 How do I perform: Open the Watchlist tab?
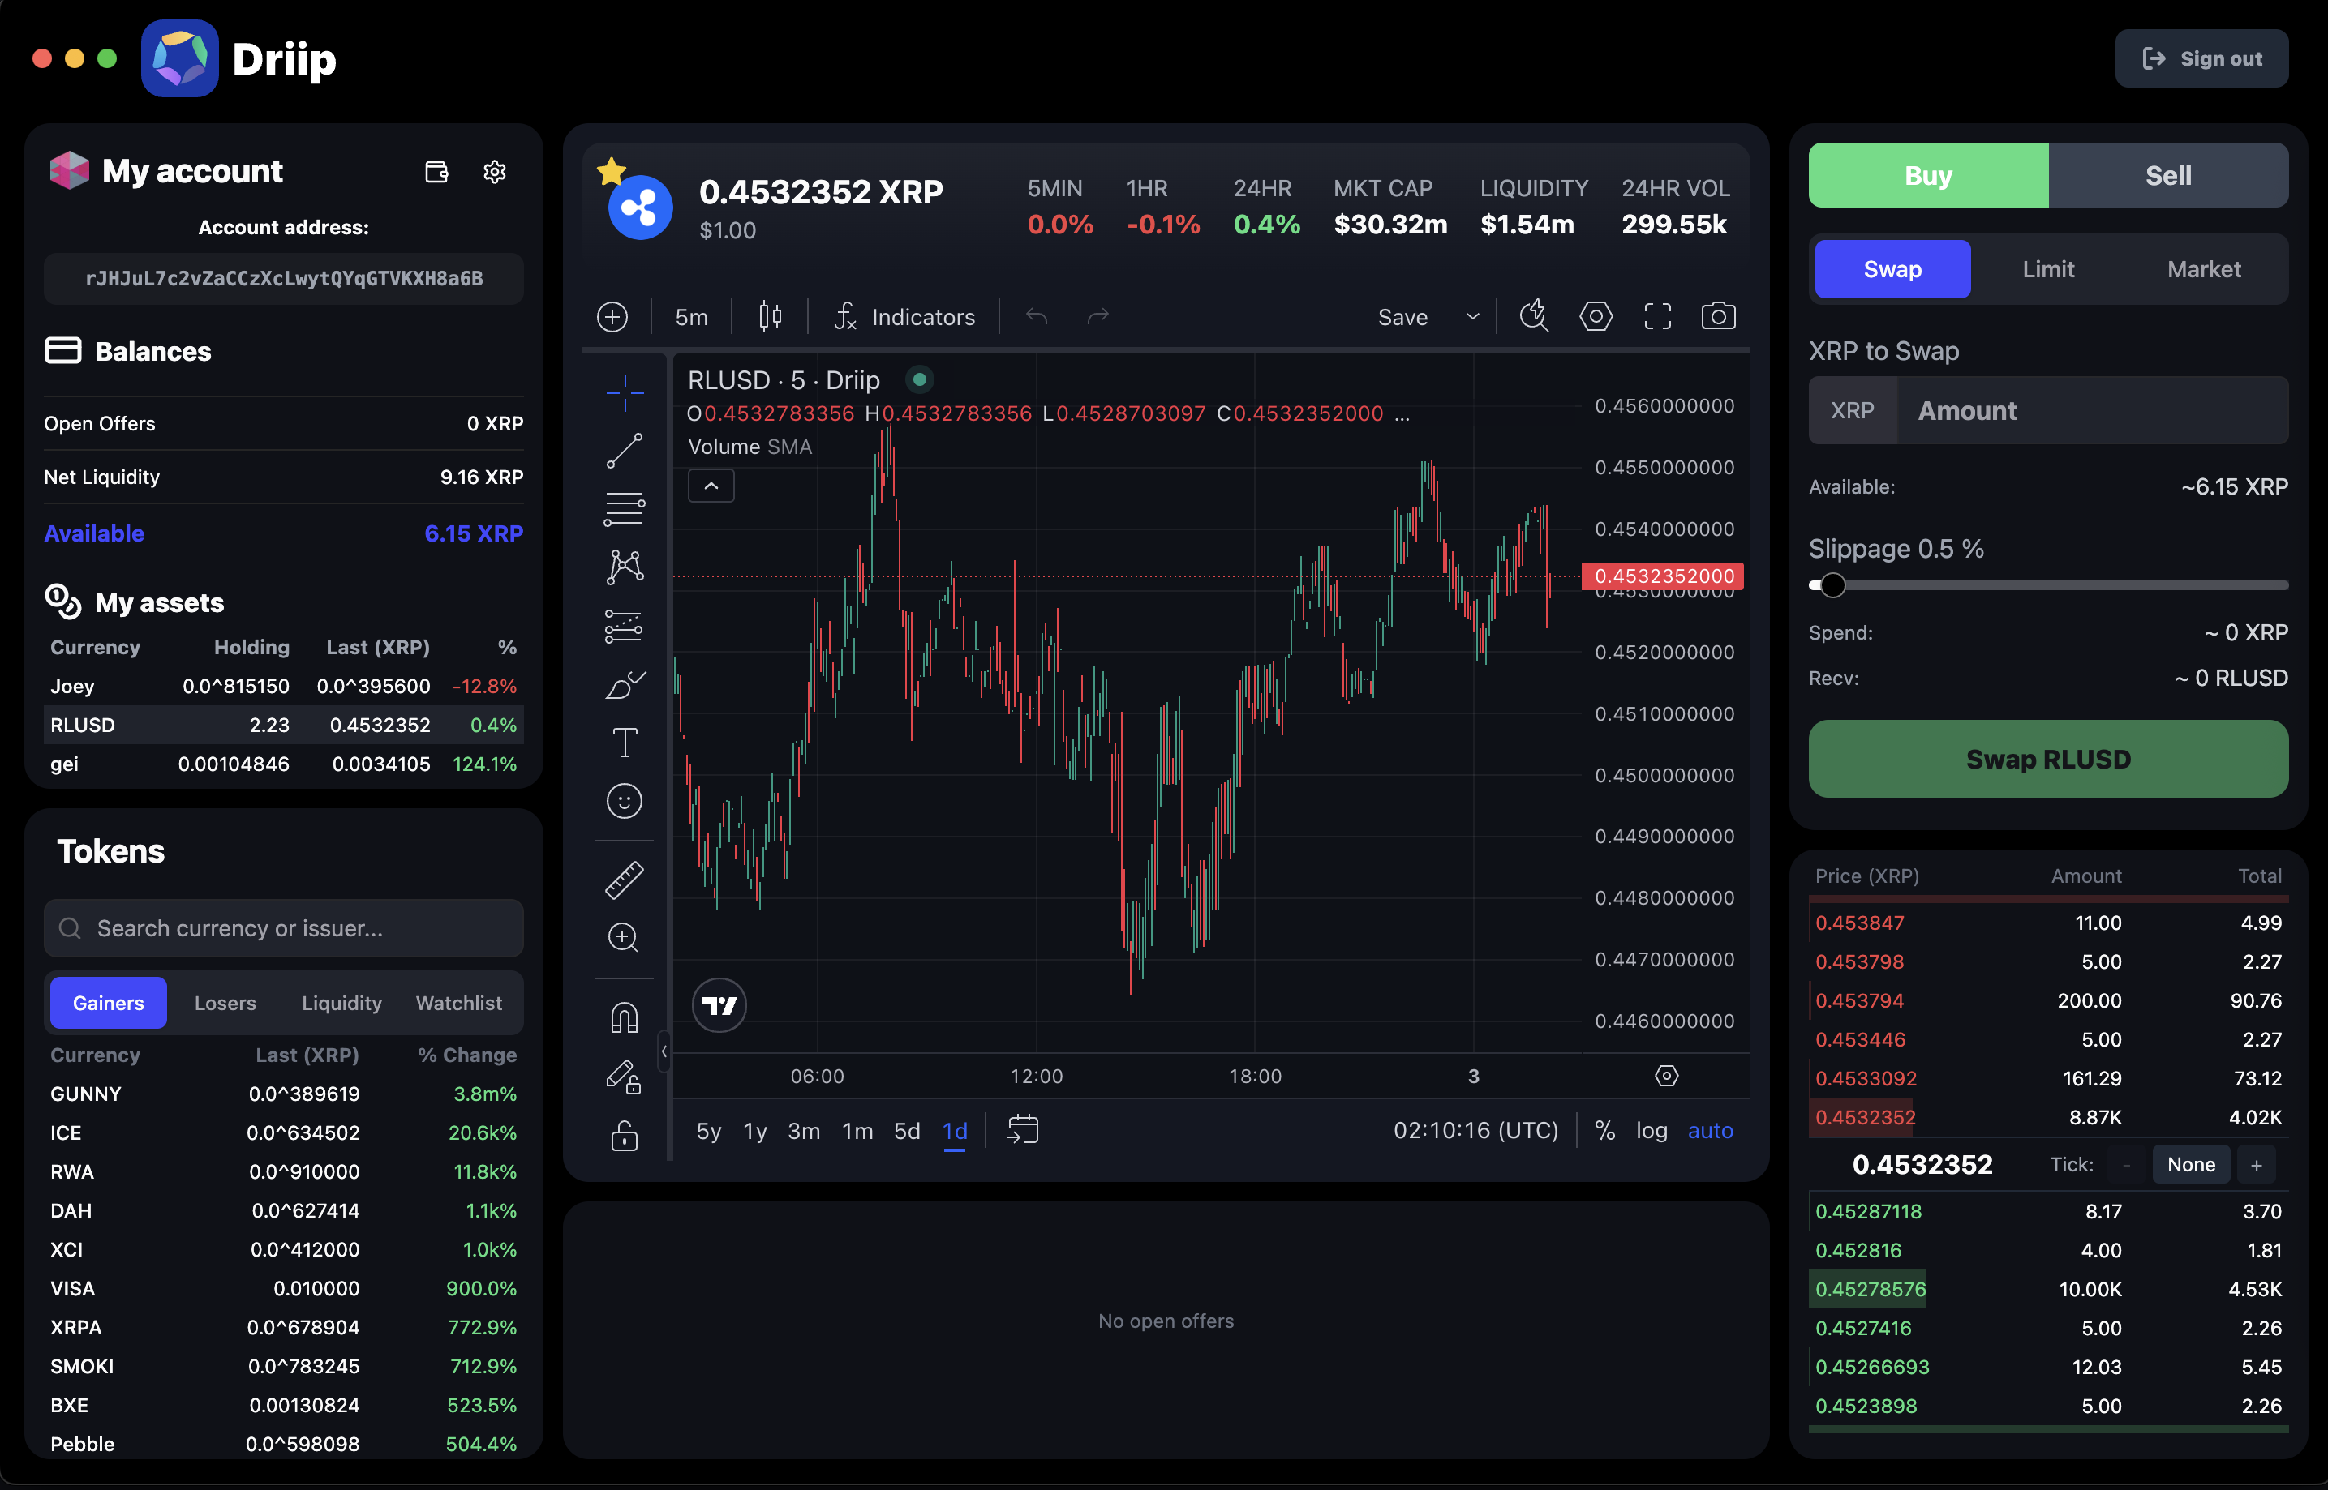pyautogui.click(x=459, y=1004)
